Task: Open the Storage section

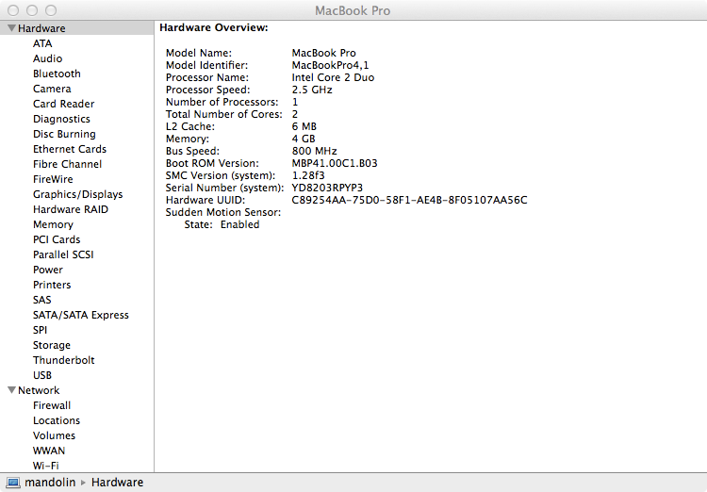Action: click(x=52, y=346)
